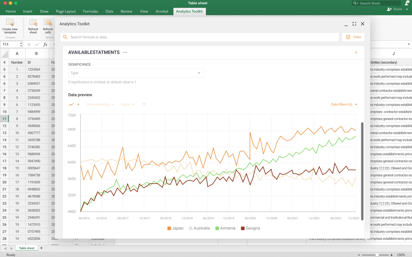Click the Search formula or data field
Screen dimensions: 412x257
(x=200, y=37)
